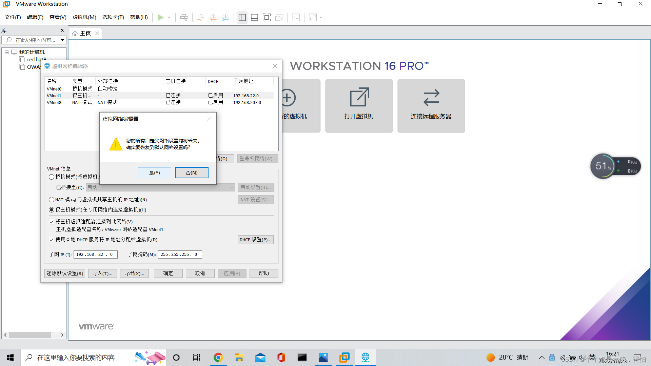
Task: Toggle 使用本地 DHCP 服务 checkbox
Action: pos(52,240)
